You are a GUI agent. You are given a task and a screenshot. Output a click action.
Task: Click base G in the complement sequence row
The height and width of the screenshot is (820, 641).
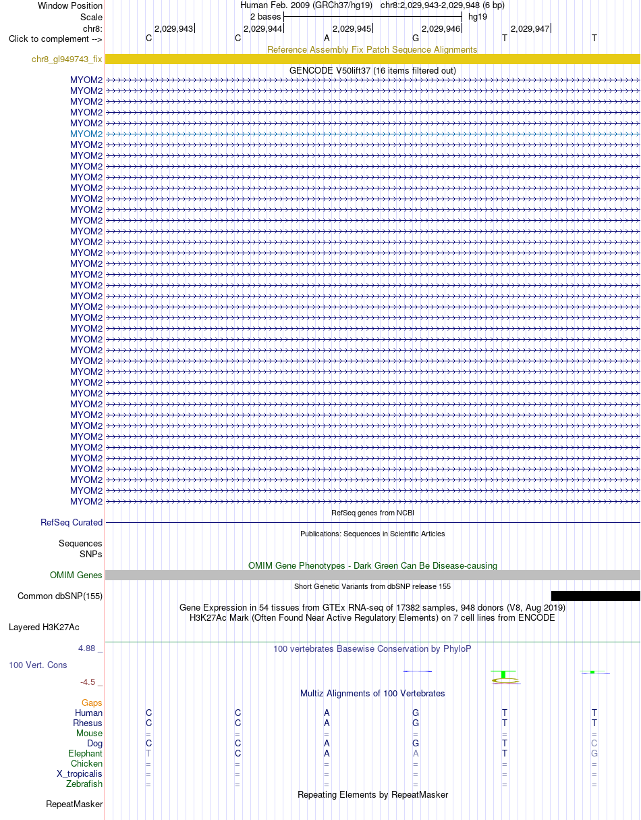[x=416, y=38]
